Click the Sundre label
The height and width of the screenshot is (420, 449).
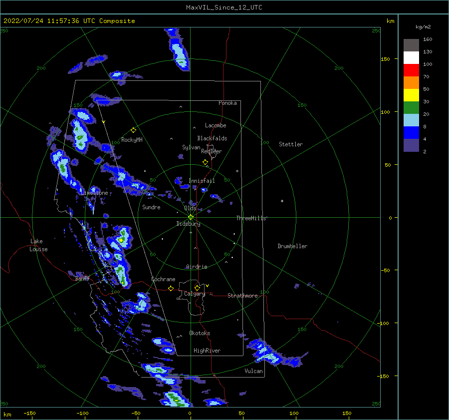[151, 207]
